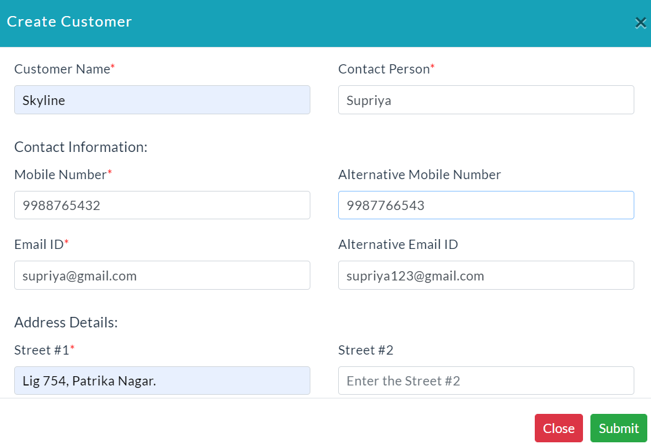The width and height of the screenshot is (651, 446).
Task: Submit the customer form
Action: point(619,427)
